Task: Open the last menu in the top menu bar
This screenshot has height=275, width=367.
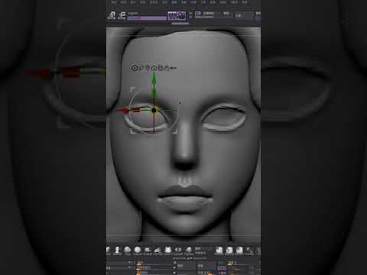Action: (245, 2)
